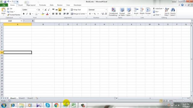
Task: Expand the font size dropdown
Action: [x=43, y=10]
